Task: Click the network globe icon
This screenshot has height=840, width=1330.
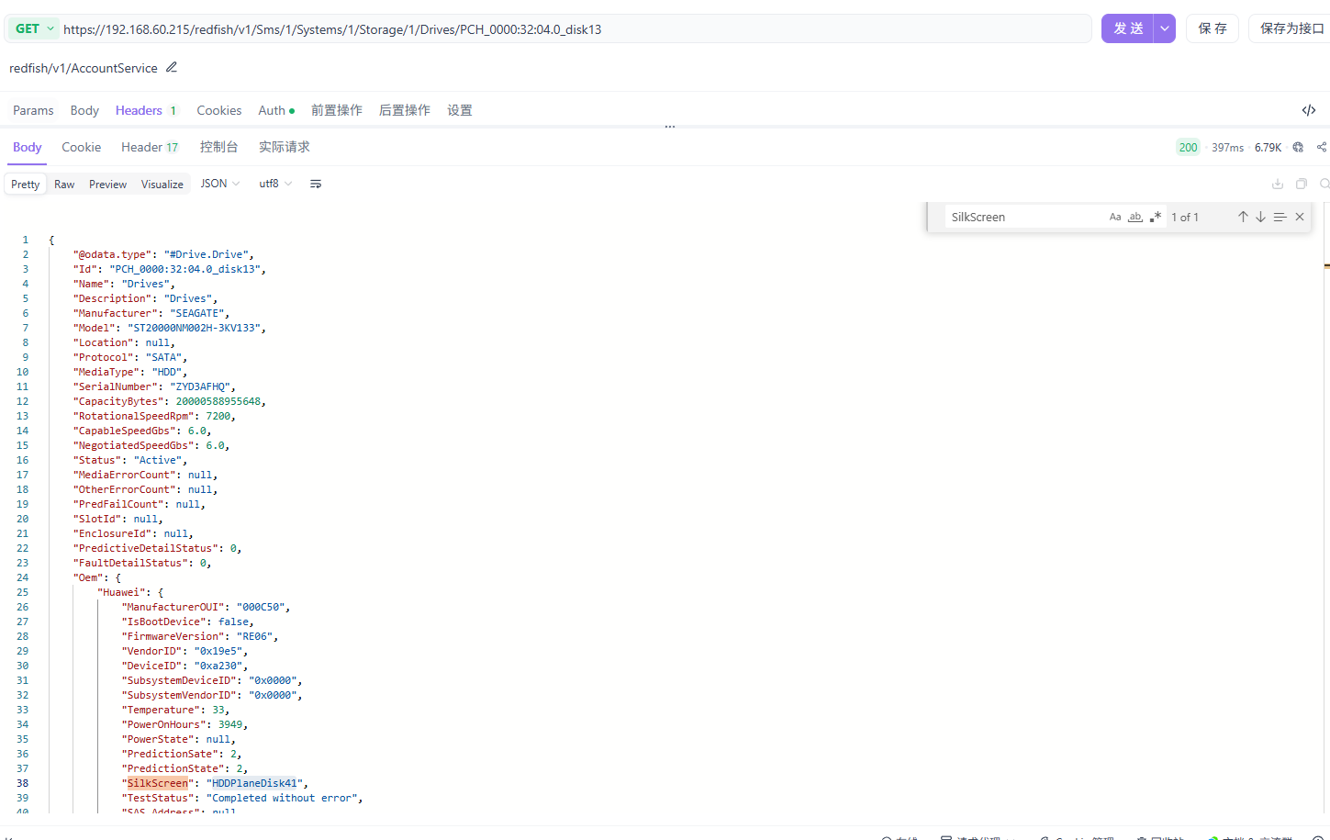Action: tap(1298, 147)
